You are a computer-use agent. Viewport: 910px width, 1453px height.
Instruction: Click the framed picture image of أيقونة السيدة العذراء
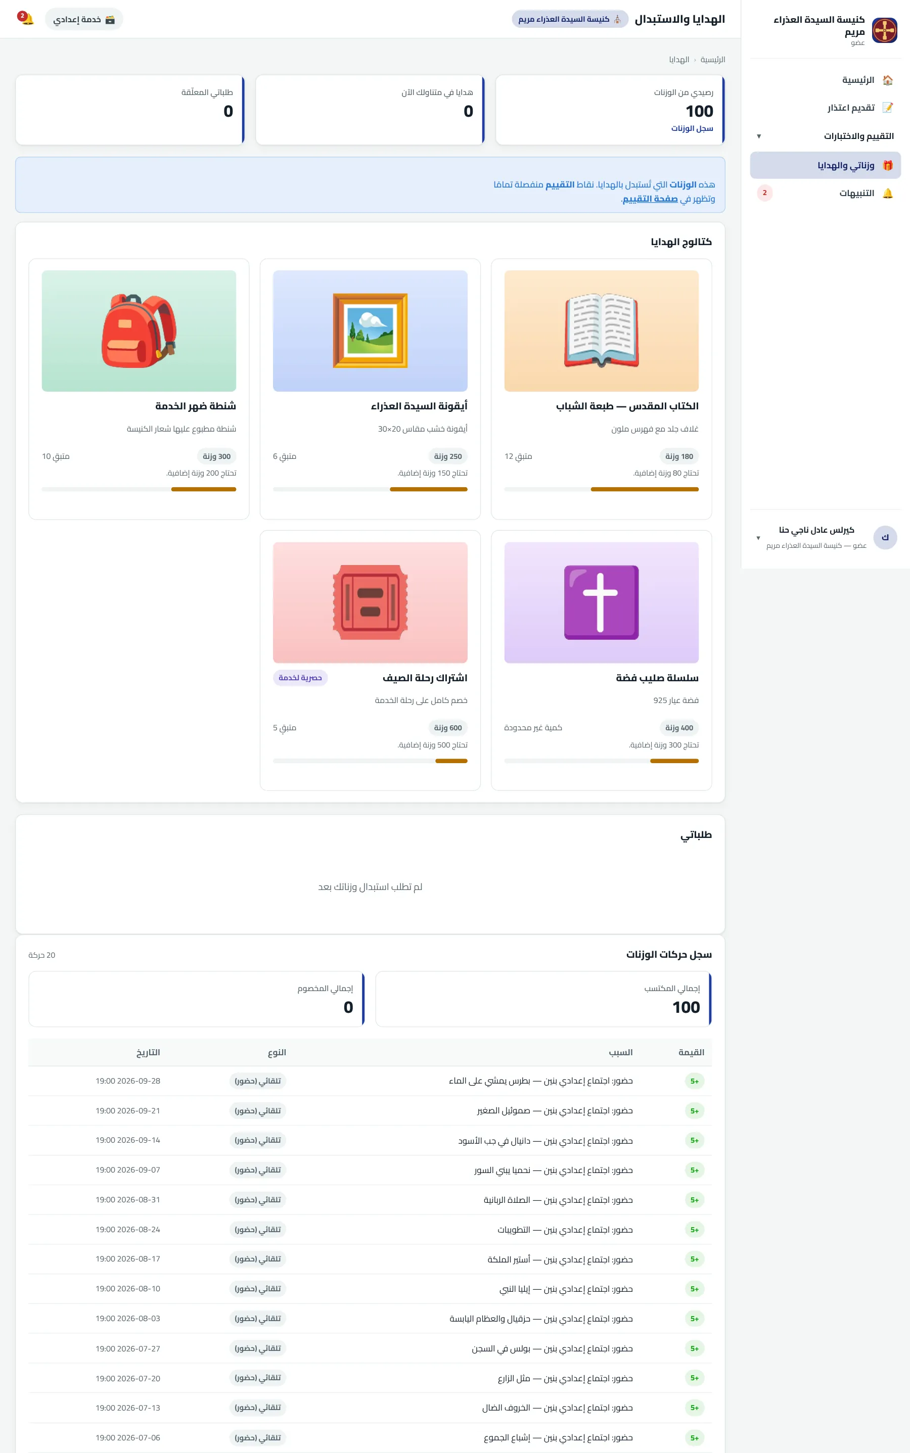coord(370,331)
